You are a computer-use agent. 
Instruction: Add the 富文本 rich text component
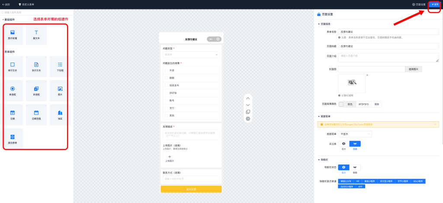[36, 35]
